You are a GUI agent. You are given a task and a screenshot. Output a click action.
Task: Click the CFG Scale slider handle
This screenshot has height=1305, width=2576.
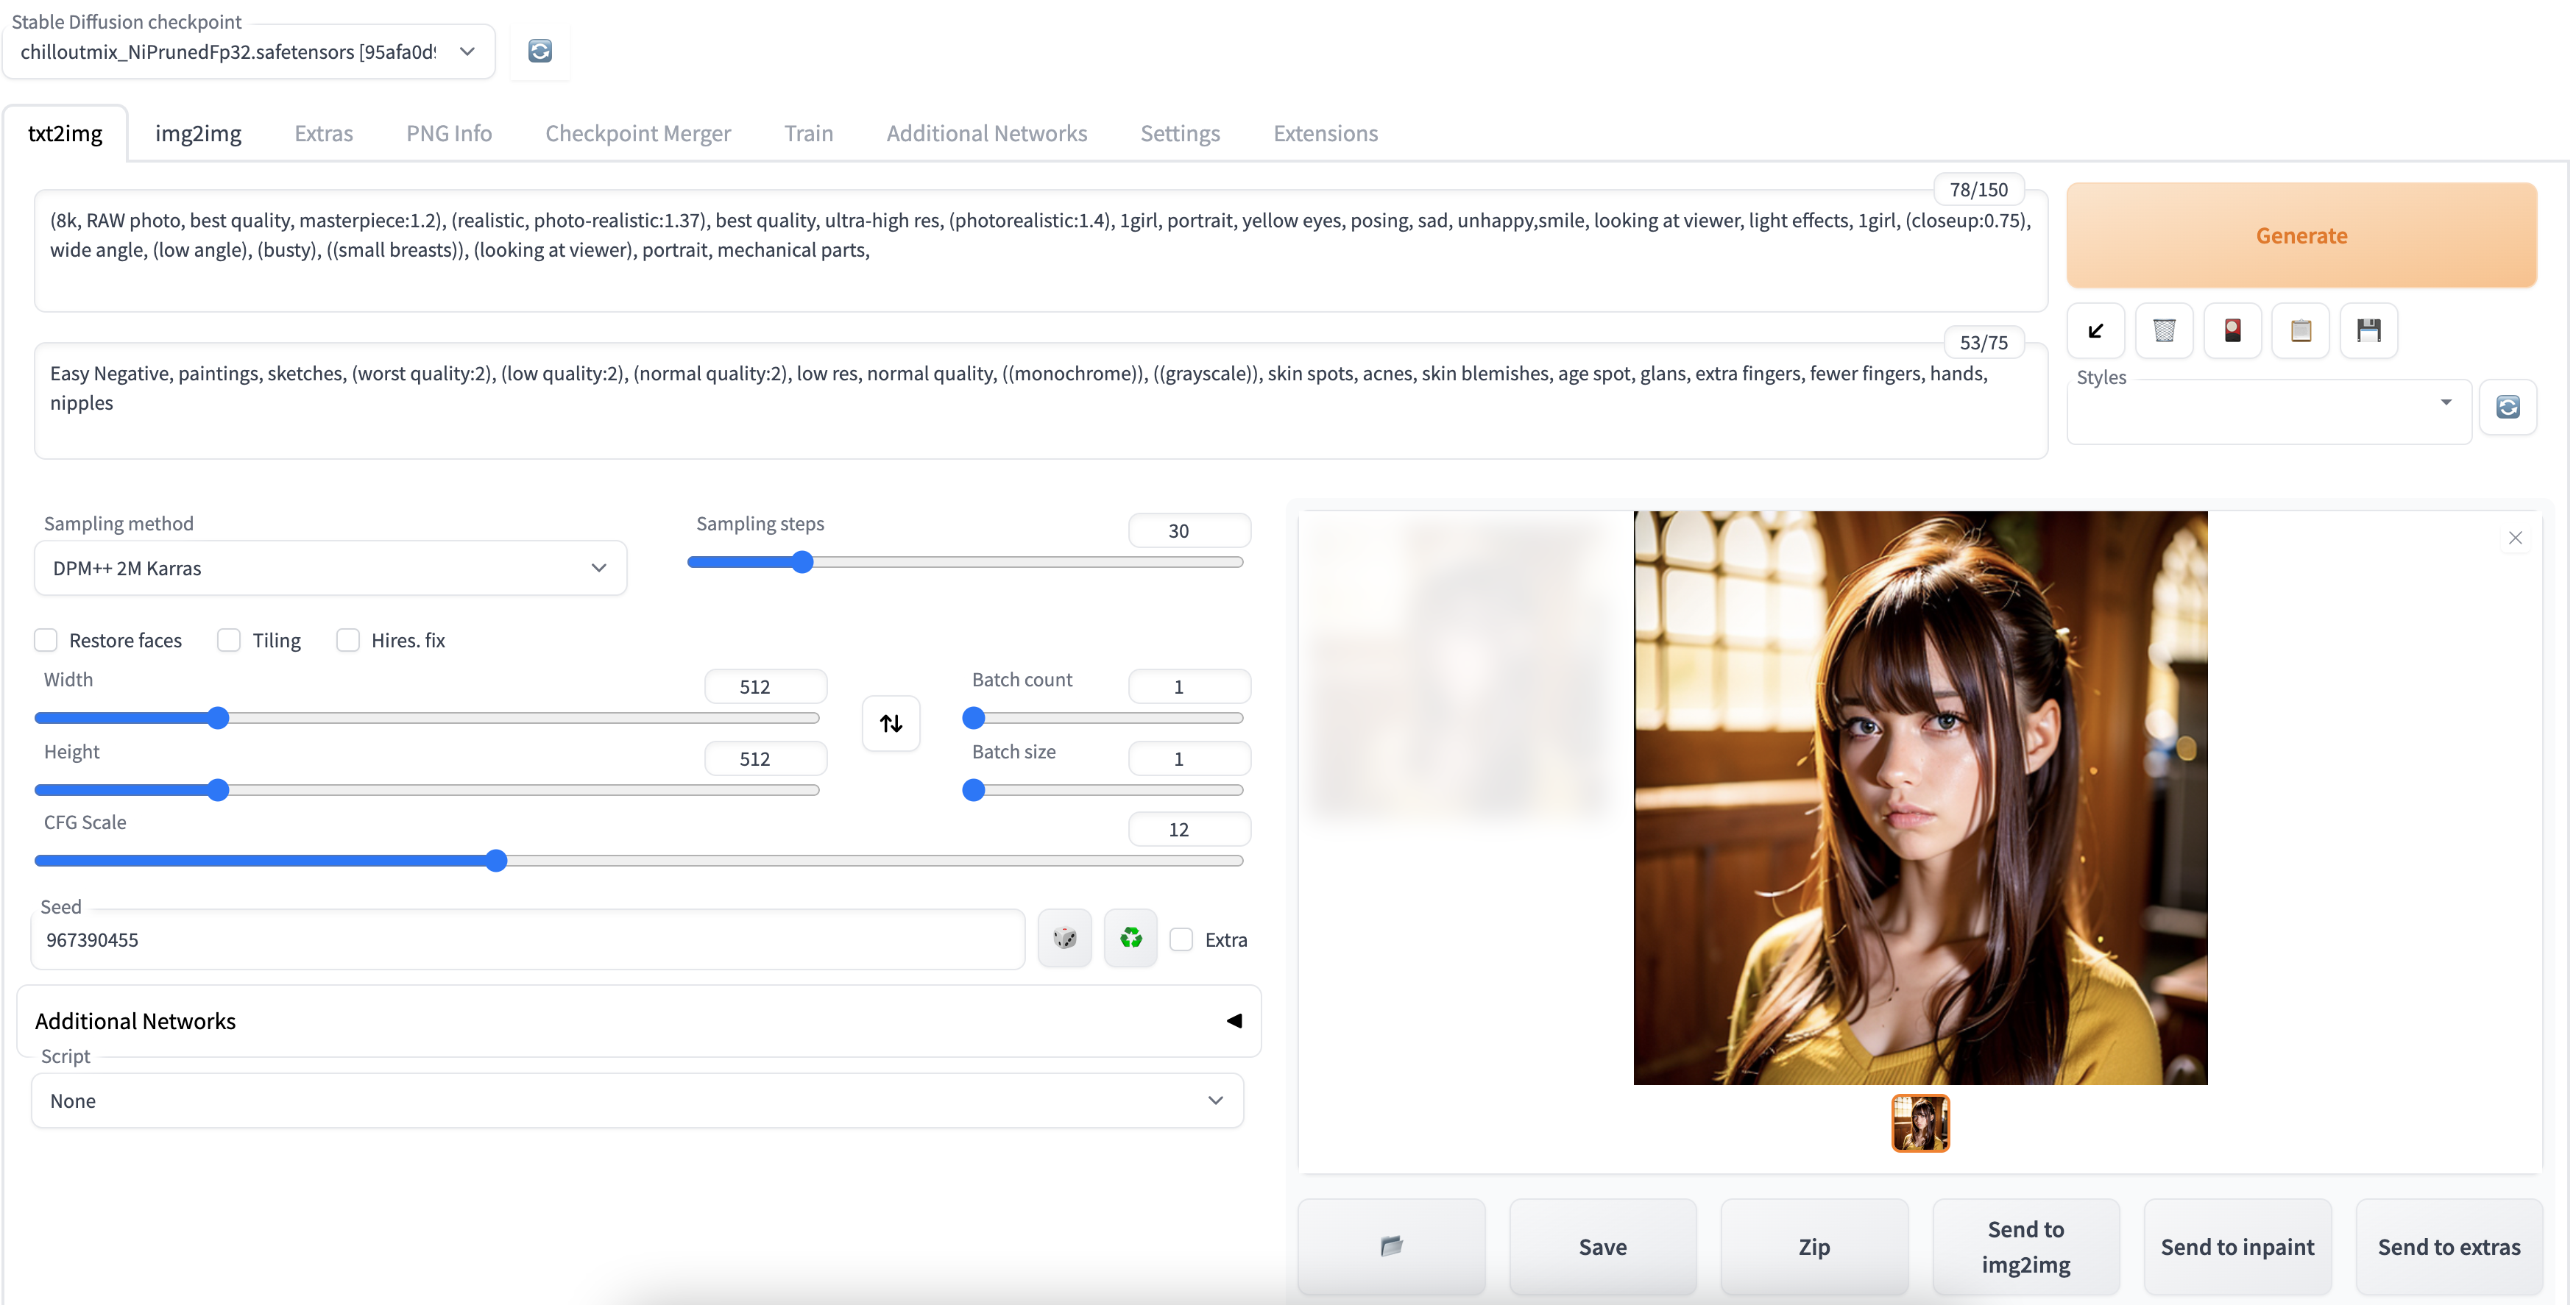[x=496, y=861]
